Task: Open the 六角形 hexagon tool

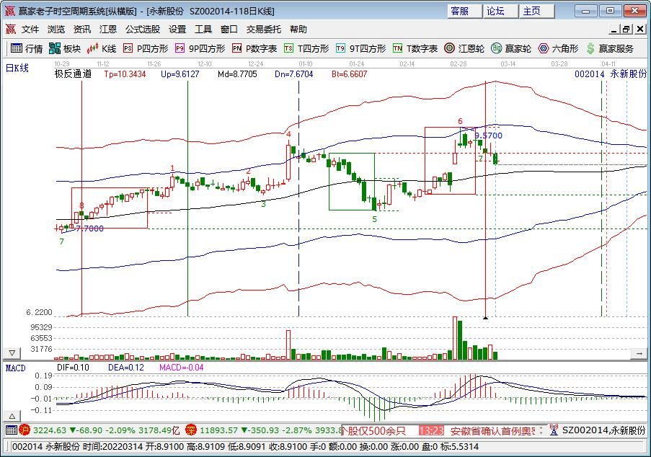Action: pos(558,48)
